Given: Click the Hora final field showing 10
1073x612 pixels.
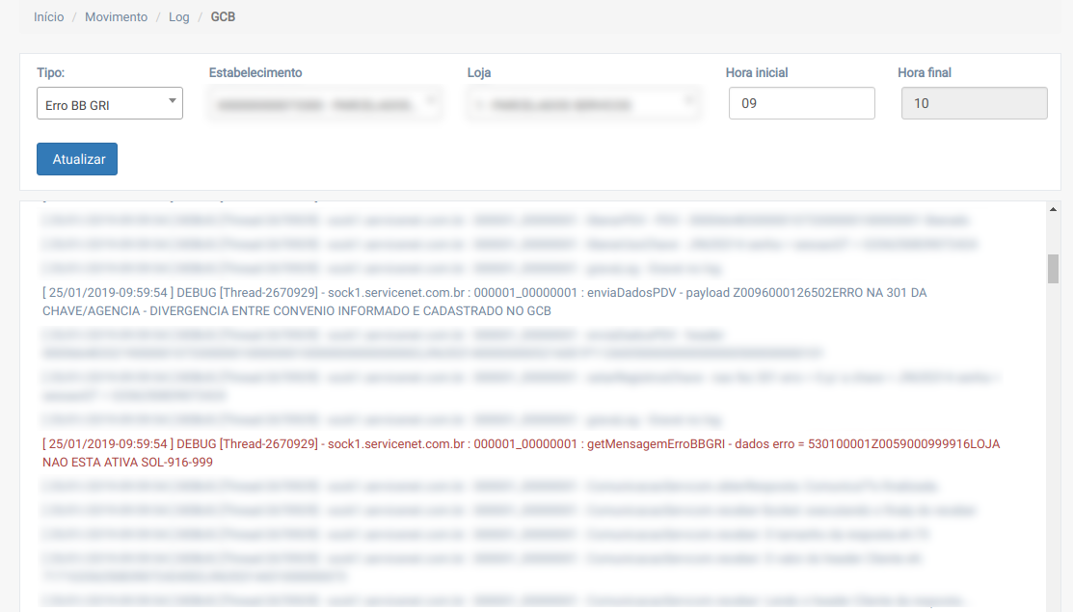Looking at the screenshot, I should pos(974,103).
